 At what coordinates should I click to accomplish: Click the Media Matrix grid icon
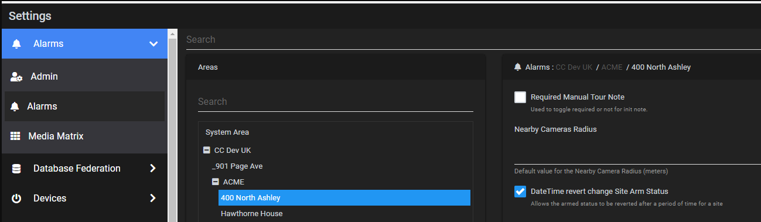[x=16, y=136]
